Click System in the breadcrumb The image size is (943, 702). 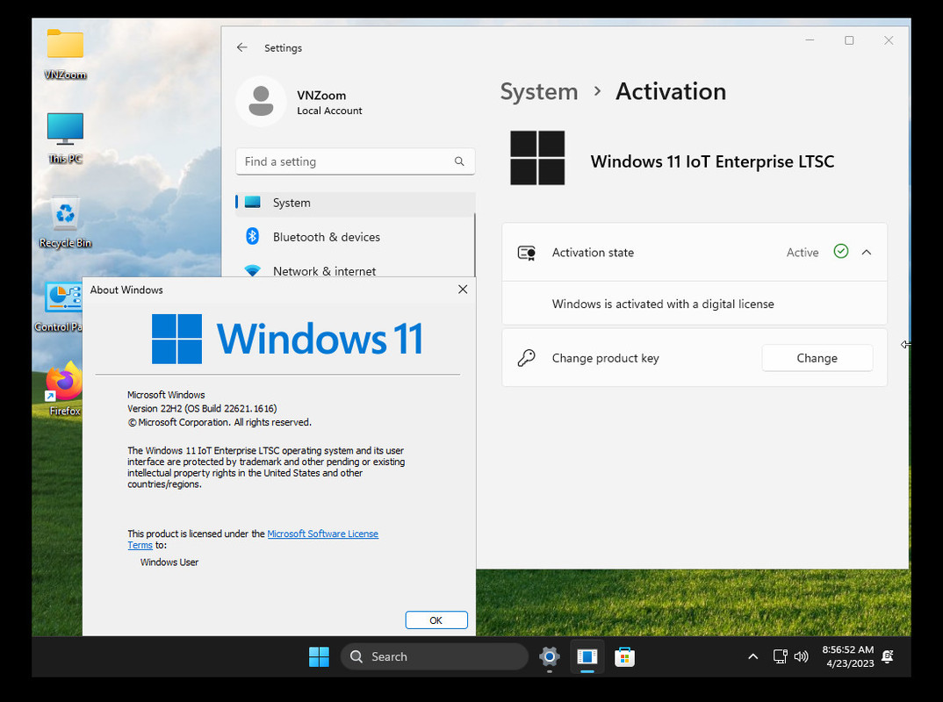tap(539, 91)
